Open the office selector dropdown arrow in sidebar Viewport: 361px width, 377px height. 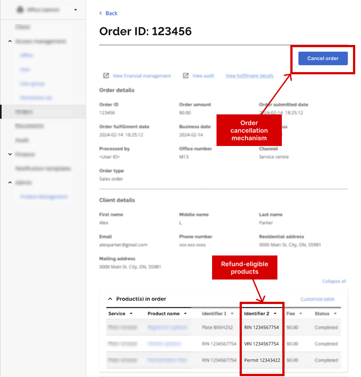[x=76, y=10]
